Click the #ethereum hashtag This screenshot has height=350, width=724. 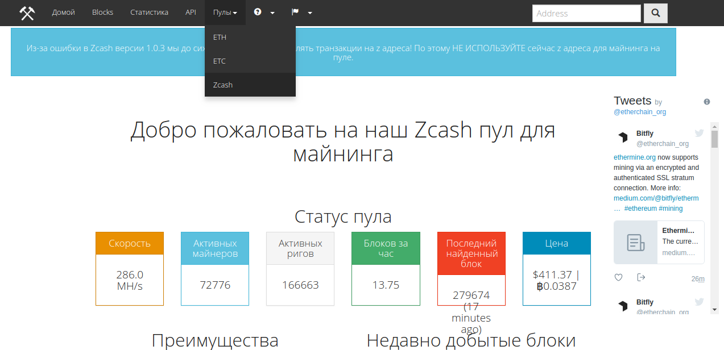pyautogui.click(x=640, y=209)
